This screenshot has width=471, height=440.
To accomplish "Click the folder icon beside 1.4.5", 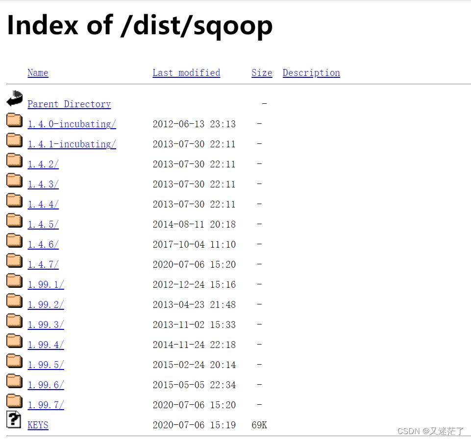I will pyautogui.click(x=14, y=219).
